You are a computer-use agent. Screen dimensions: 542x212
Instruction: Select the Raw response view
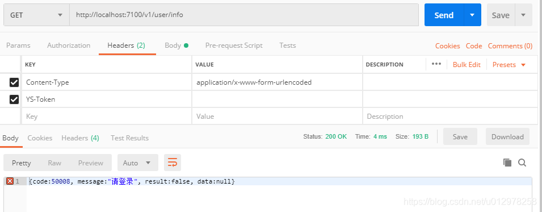(54, 163)
